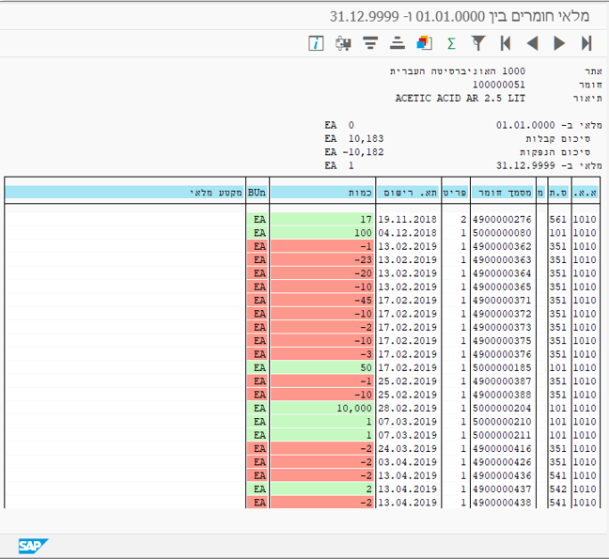
Task: Open material document 4900000375
Action: click(x=502, y=341)
